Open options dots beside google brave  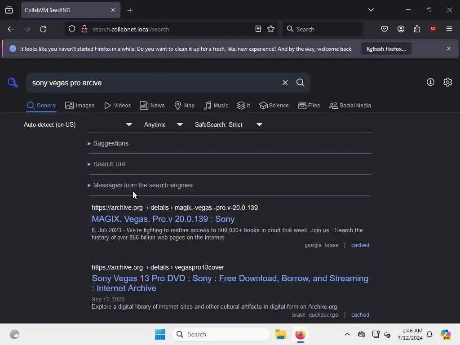pyautogui.click(x=345, y=245)
